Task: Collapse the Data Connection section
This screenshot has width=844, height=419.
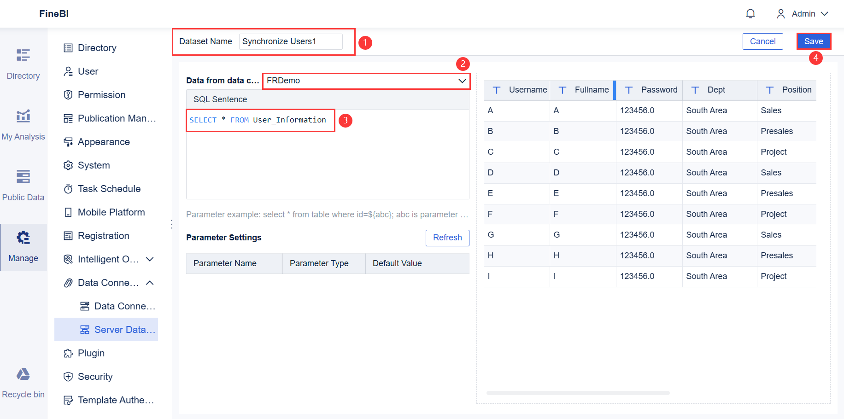Action: [150, 282]
